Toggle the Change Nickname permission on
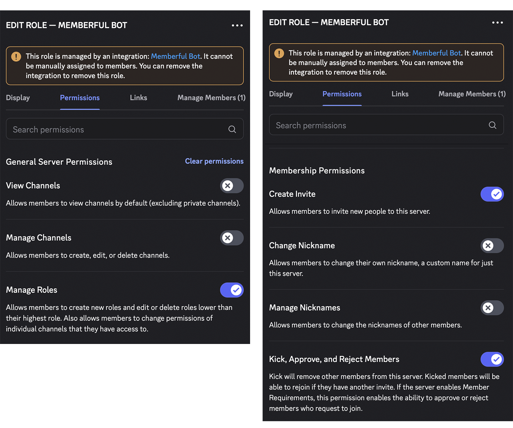This screenshot has height=428, width=513. [x=492, y=246]
